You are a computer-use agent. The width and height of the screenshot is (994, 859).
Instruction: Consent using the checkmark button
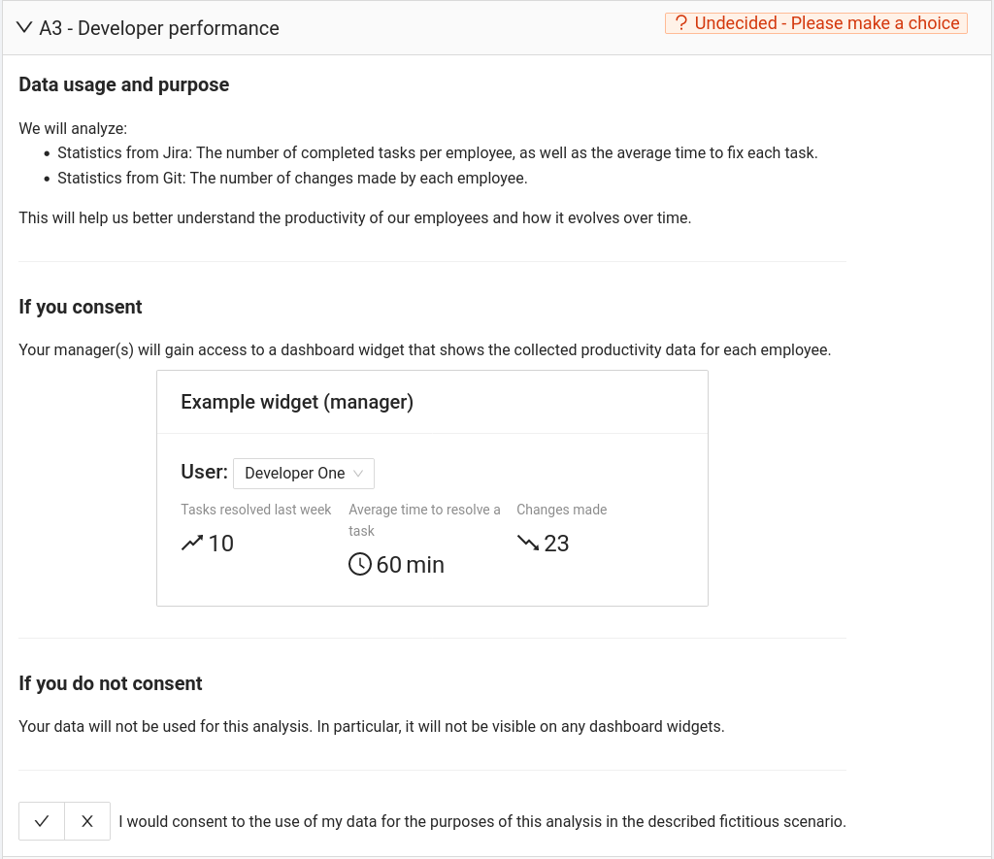pyautogui.click(x=42, y=821)
